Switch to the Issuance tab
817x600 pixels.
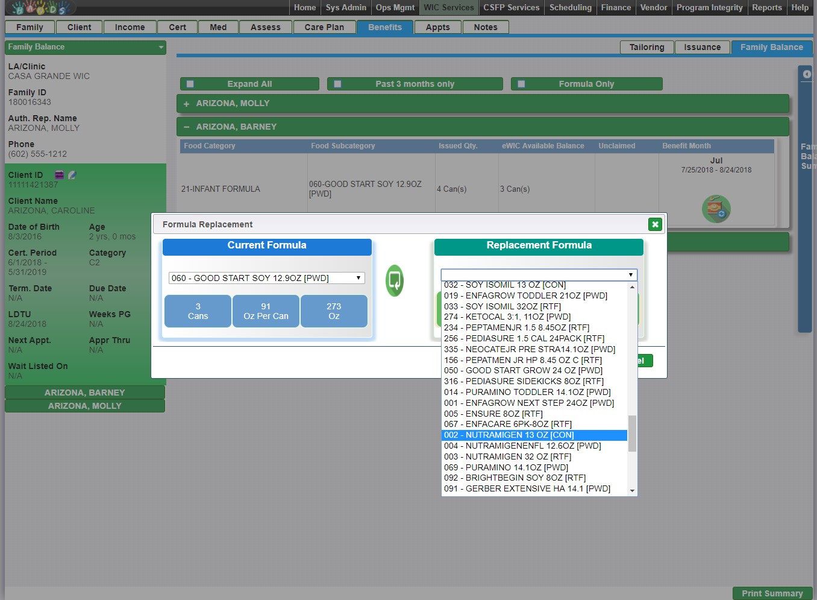702,47
